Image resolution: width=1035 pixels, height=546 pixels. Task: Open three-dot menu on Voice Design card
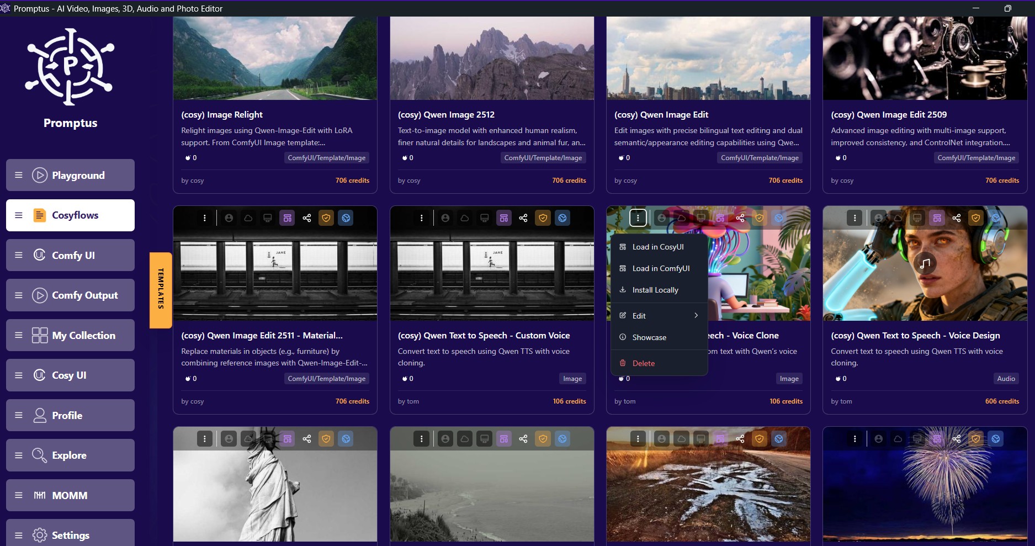[x=854, y=218]
